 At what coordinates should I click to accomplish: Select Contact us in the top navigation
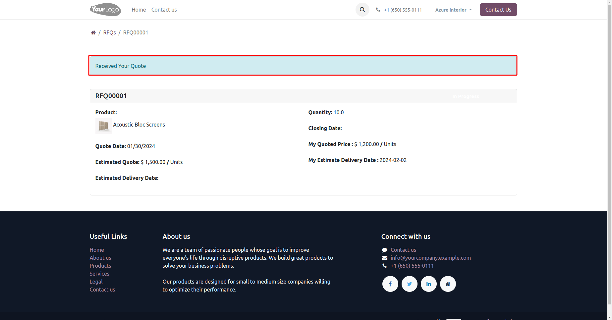click(x=164, y=10)
